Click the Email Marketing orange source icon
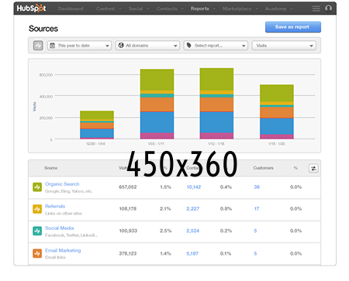Viewport: 349px width, 281px height. (x=37, y=253)
